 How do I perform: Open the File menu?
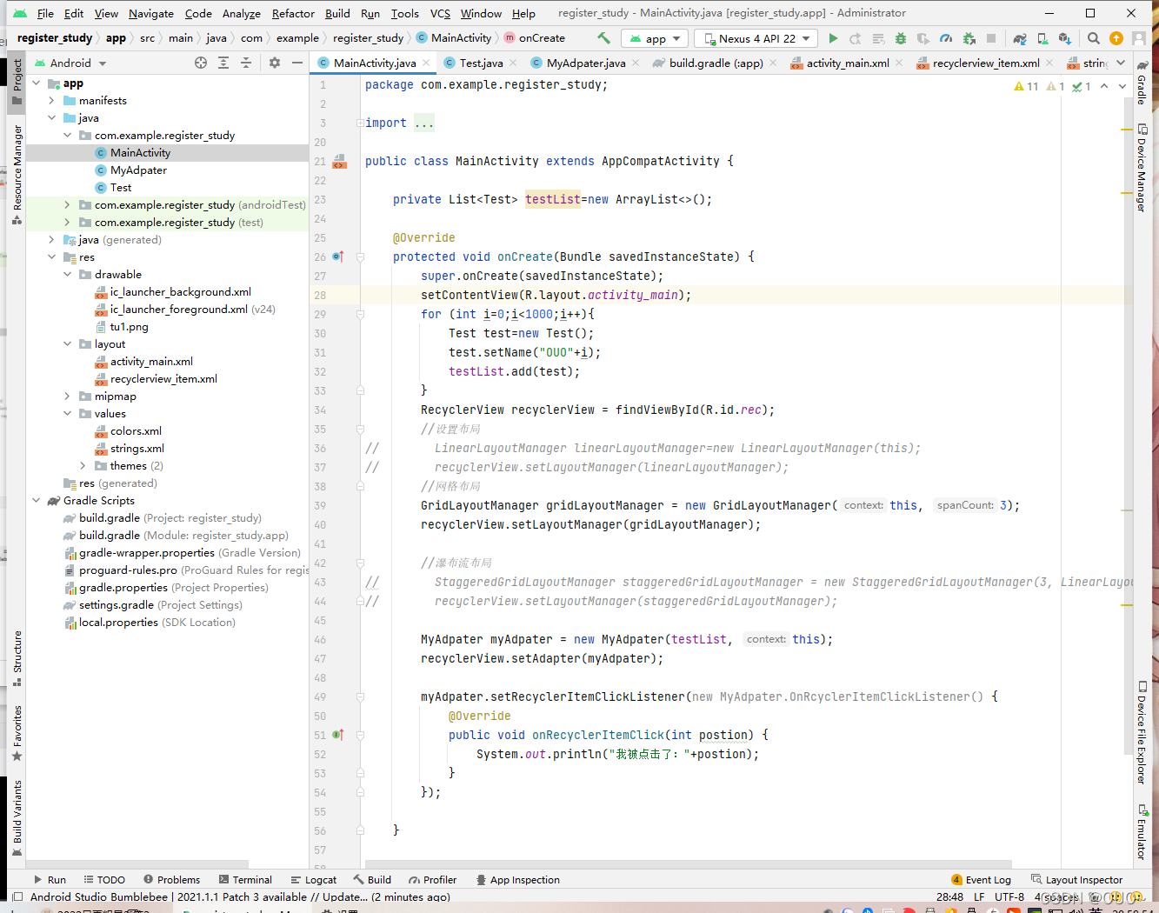45,13
